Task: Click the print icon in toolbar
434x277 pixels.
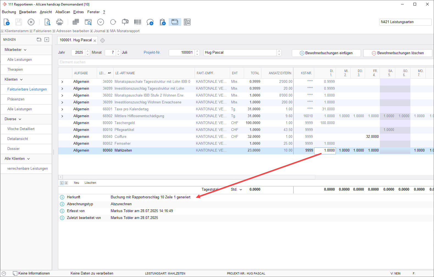Action: point(59,22)
